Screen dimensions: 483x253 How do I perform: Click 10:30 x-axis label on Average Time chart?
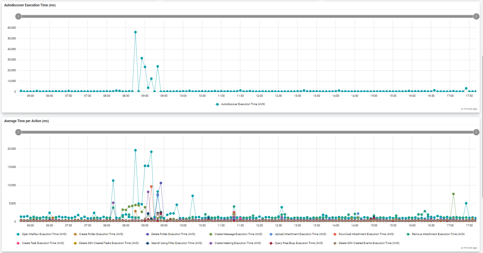coord(202,225)
